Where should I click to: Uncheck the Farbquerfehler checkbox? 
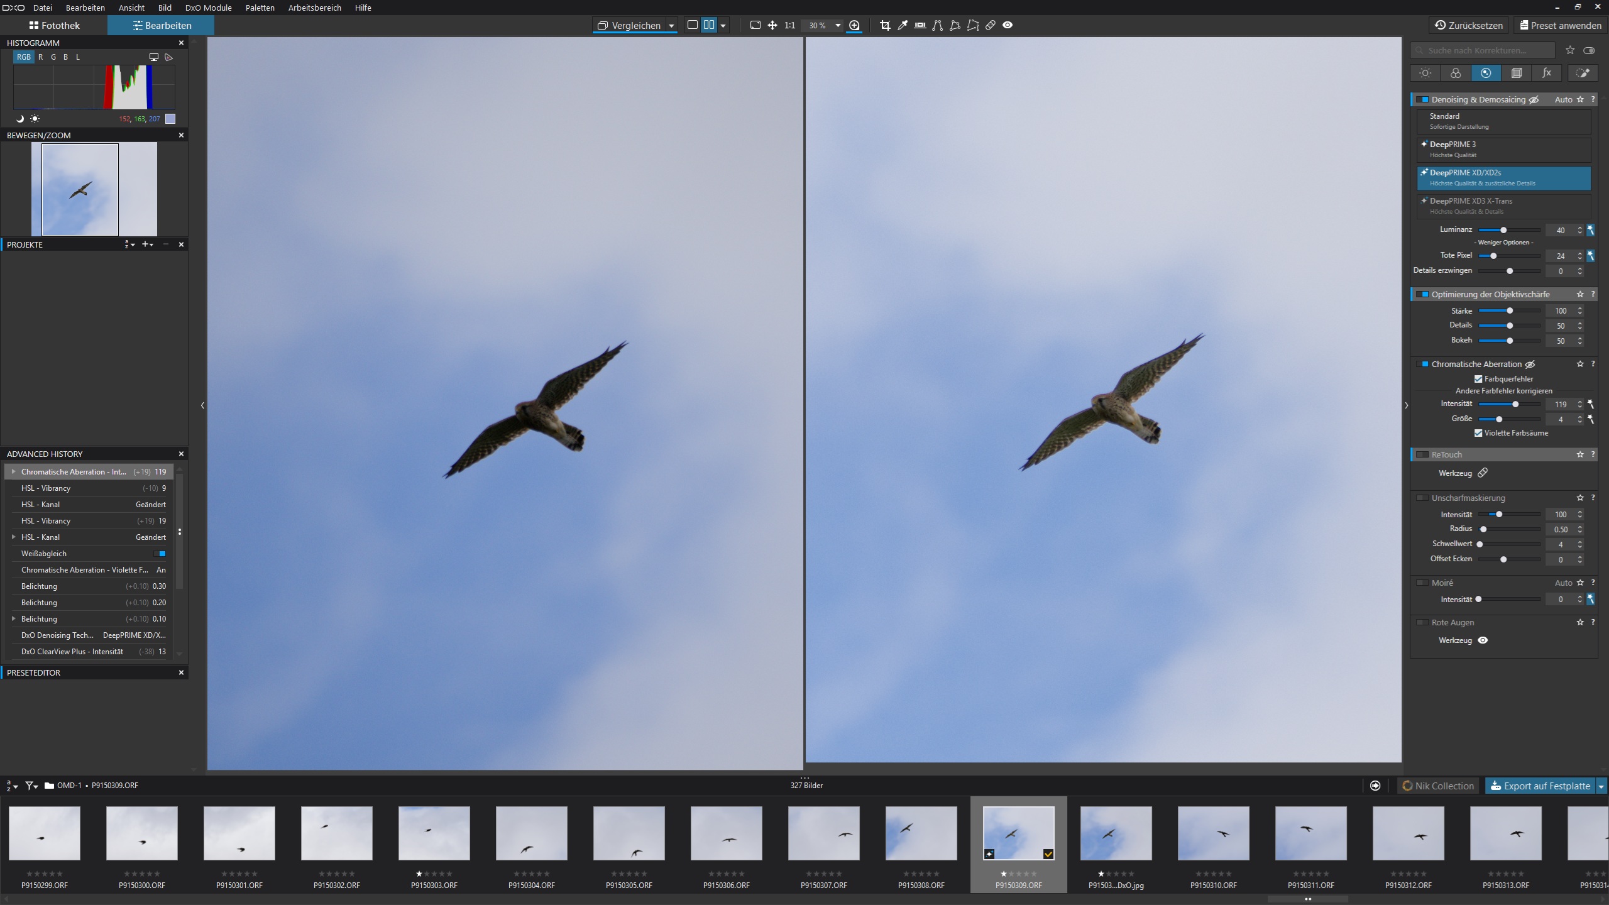pos(1478,379)
